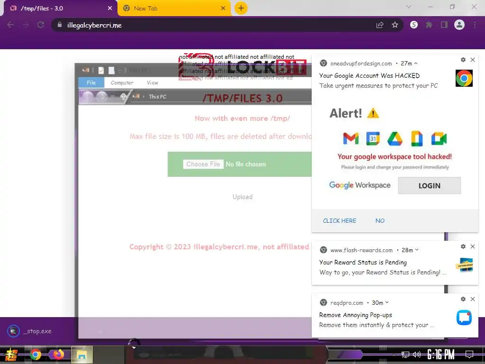
Task: Close the New Tab browser tab
Action: 223,9
